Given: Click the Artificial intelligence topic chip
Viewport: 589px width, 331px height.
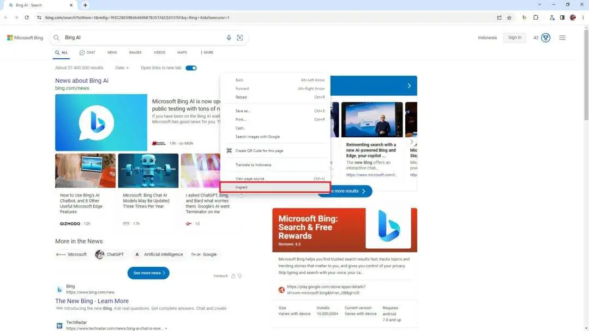Looking at the screenshot, I should tap(159, 255).
